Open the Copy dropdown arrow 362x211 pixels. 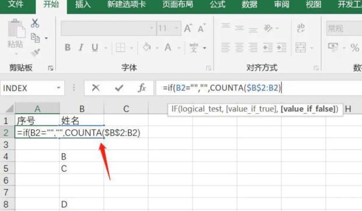(46, 38)
